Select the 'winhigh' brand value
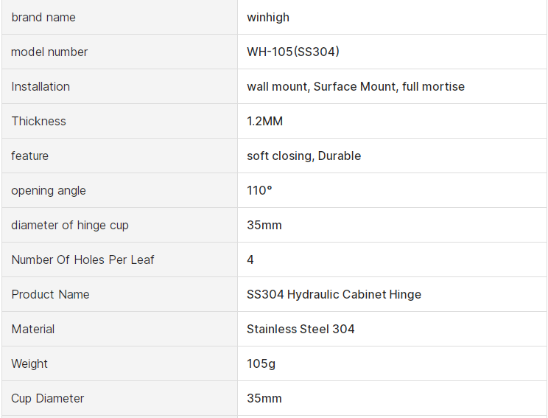This screenshot has height=418, width=548. pos(268,17)
